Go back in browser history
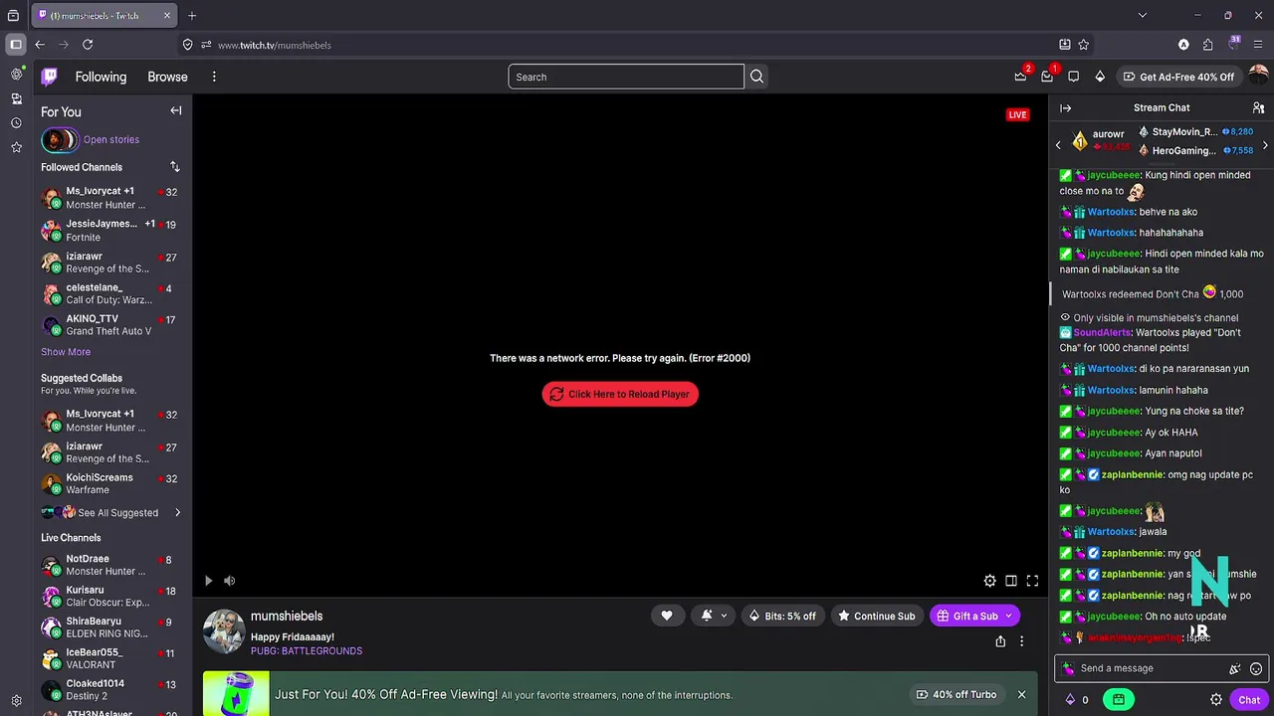The image size is (1274, 716). pyautogui.click(x=40, y=45)
